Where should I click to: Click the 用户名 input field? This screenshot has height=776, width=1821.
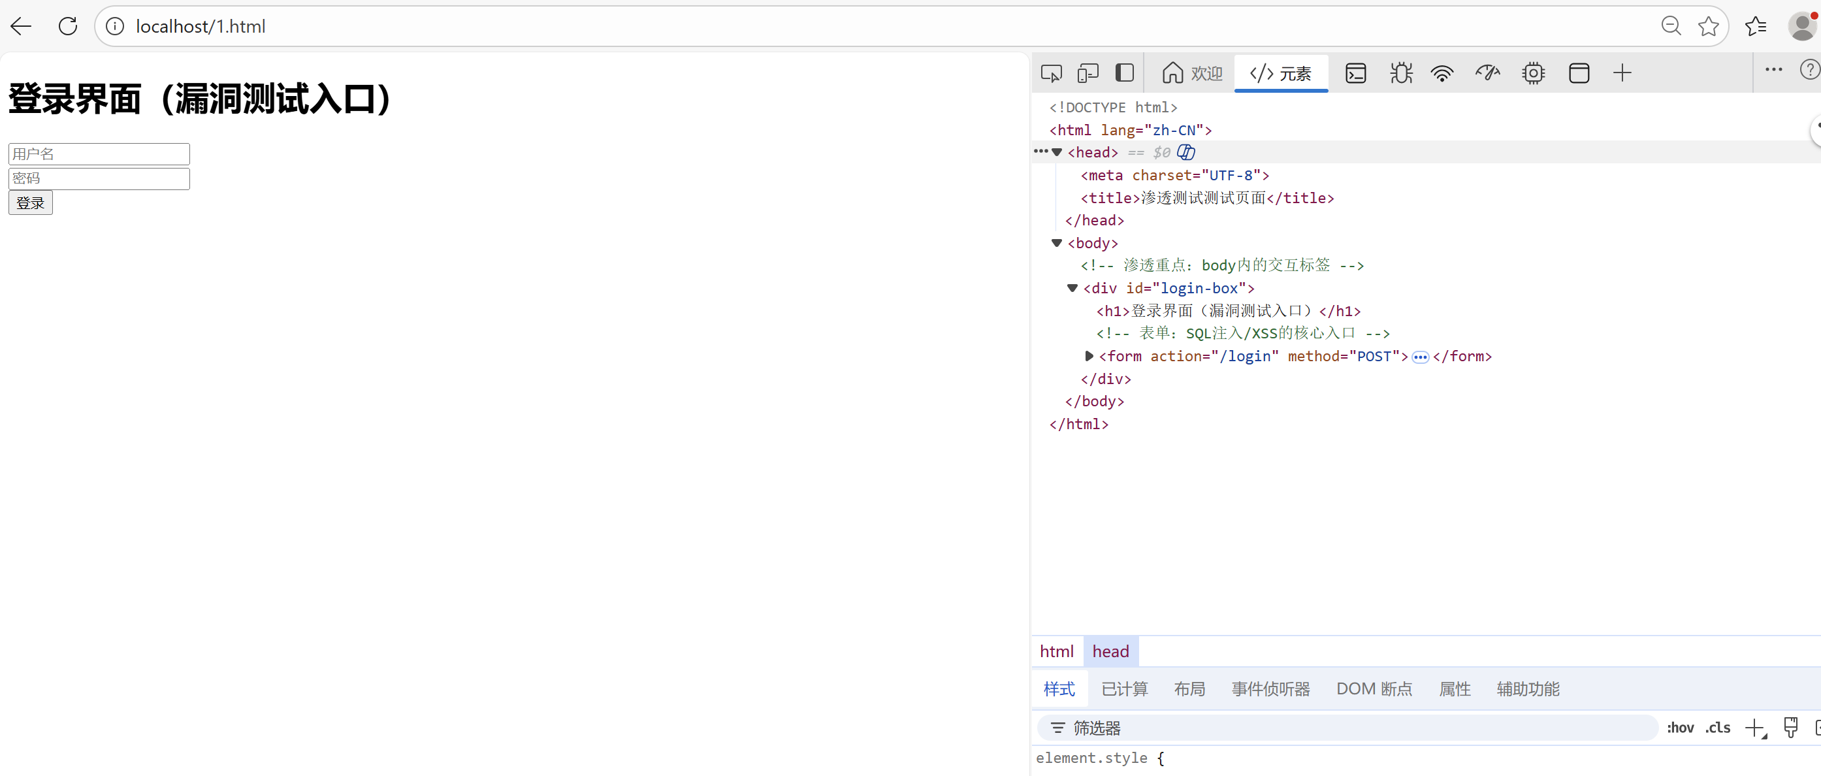click(98, 154)
